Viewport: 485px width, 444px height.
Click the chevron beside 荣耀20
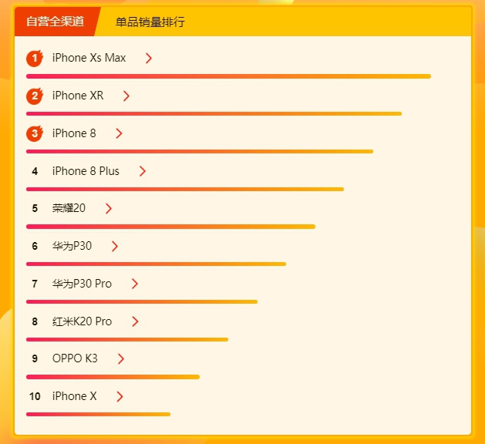[x=108, y=208]
